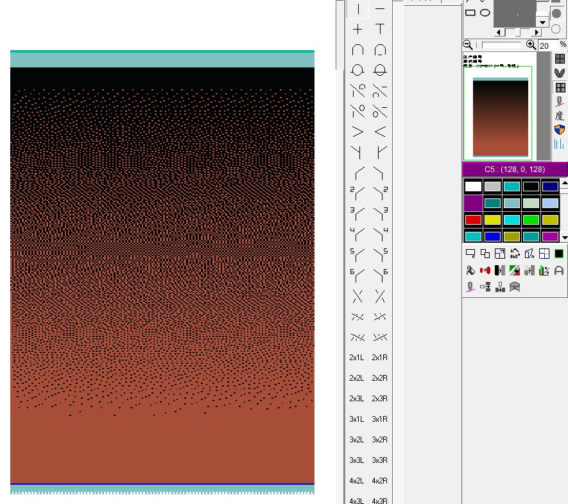Click the color percentage statistics icon
This screenshot has width=568, height=504.
coord(544,270)
